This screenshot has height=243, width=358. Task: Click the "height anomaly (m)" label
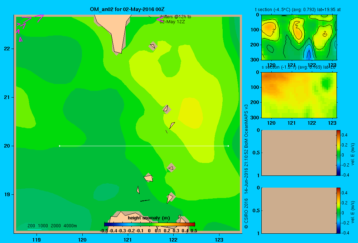point(149,218)
